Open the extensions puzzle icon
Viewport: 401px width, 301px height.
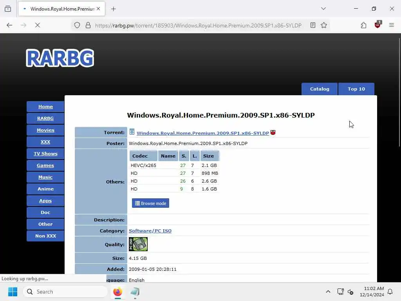coord(363,25)
